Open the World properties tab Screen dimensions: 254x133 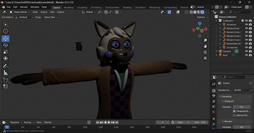click(x=214, y=112)
